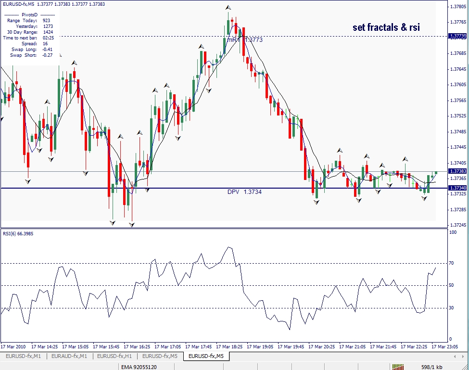Click the connection status bars icon
The width and height of the screenshot is (469, 370).
tap(398, 367)
